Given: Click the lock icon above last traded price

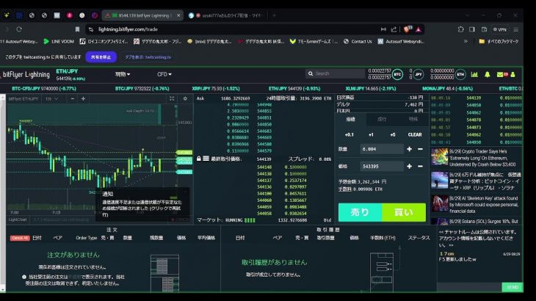Looking at the screenshot, I should click(x=198, y=159).
